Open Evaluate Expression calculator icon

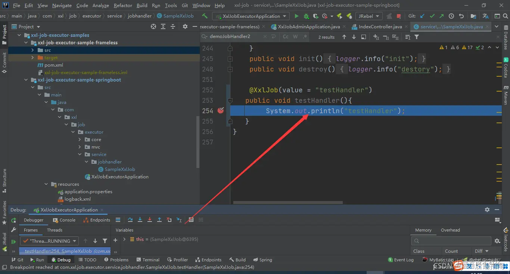pyautogui.click(x=191, y=220)
